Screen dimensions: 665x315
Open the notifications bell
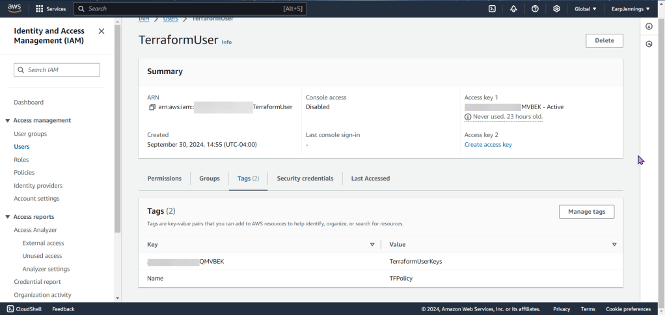[x=513, y=9]
